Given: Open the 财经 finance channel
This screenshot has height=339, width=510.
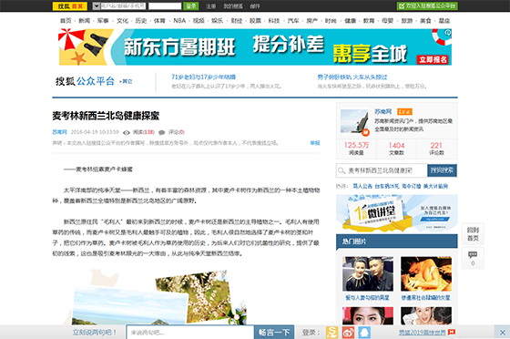Looking at the screenshot, I should (x=237, y=20).
